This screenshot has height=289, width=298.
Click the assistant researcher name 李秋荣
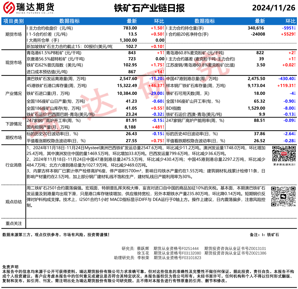point(143,258)
